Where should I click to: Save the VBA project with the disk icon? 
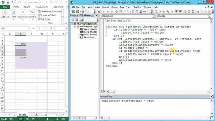pyautogui.click(x=83, y=11)
